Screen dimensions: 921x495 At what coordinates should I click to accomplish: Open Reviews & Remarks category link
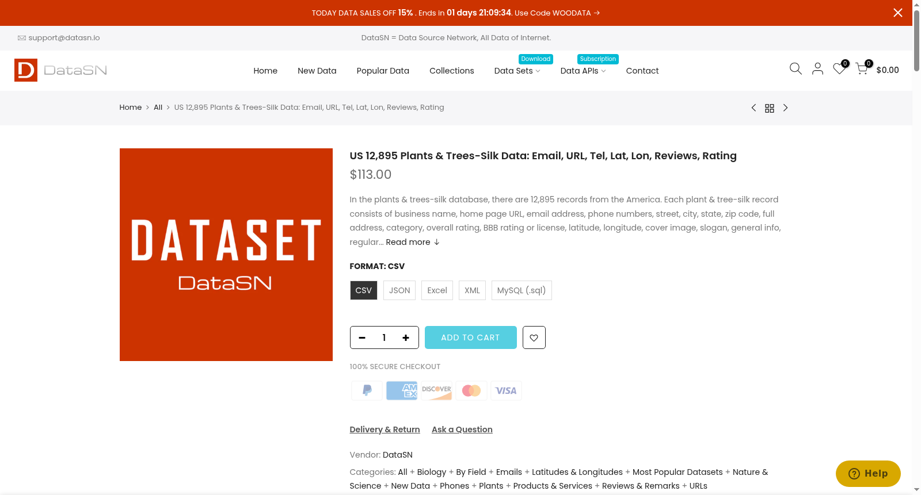pos(641,486)
